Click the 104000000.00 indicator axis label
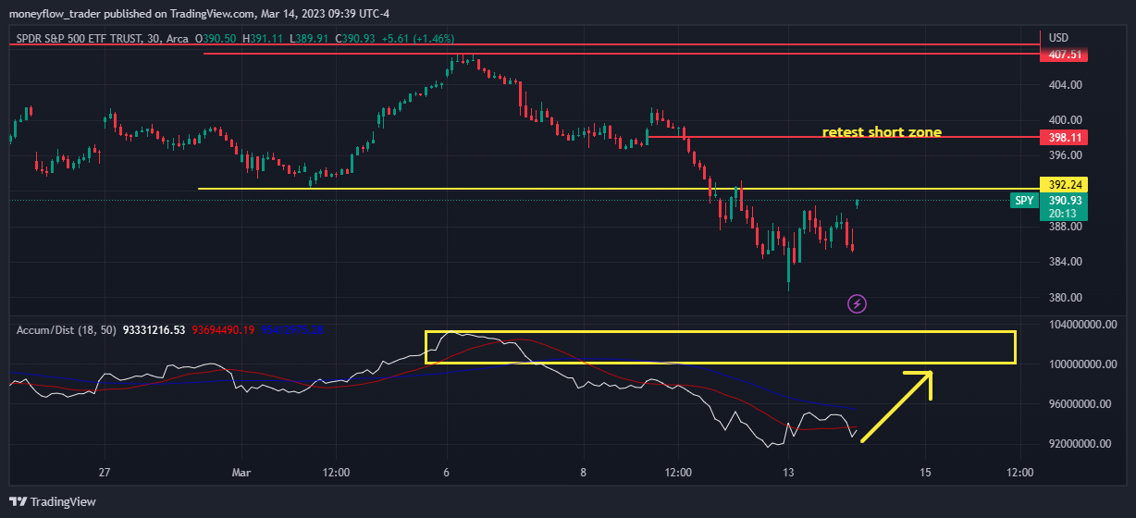This screenshot has width=1136, height=518. [x=1084, y=325]
